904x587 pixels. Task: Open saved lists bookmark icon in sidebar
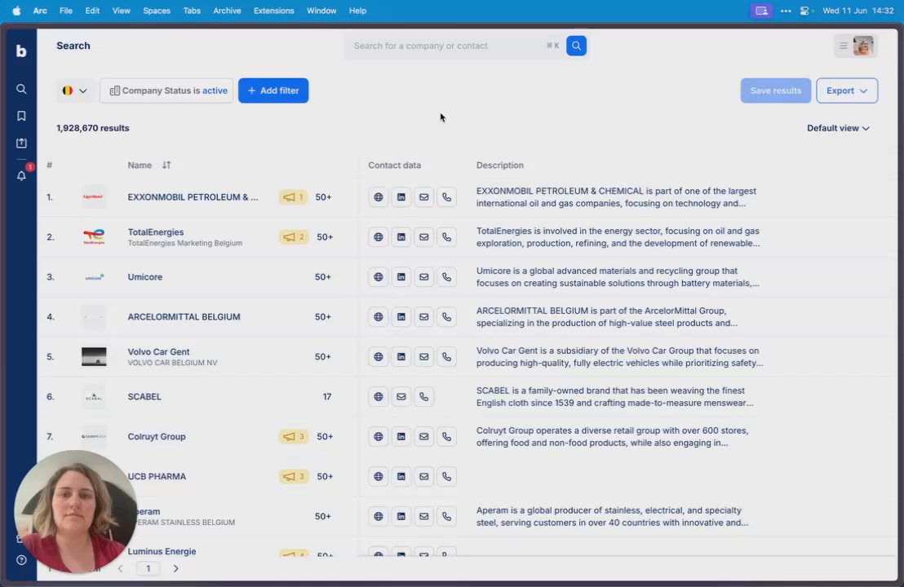21,117
